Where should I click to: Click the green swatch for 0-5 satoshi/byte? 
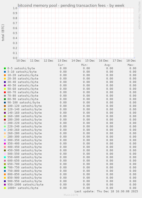pyautogui.click(x=5, y=68)
